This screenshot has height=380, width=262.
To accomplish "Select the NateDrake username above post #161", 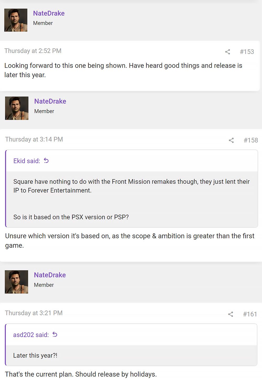I will [50, 275].
